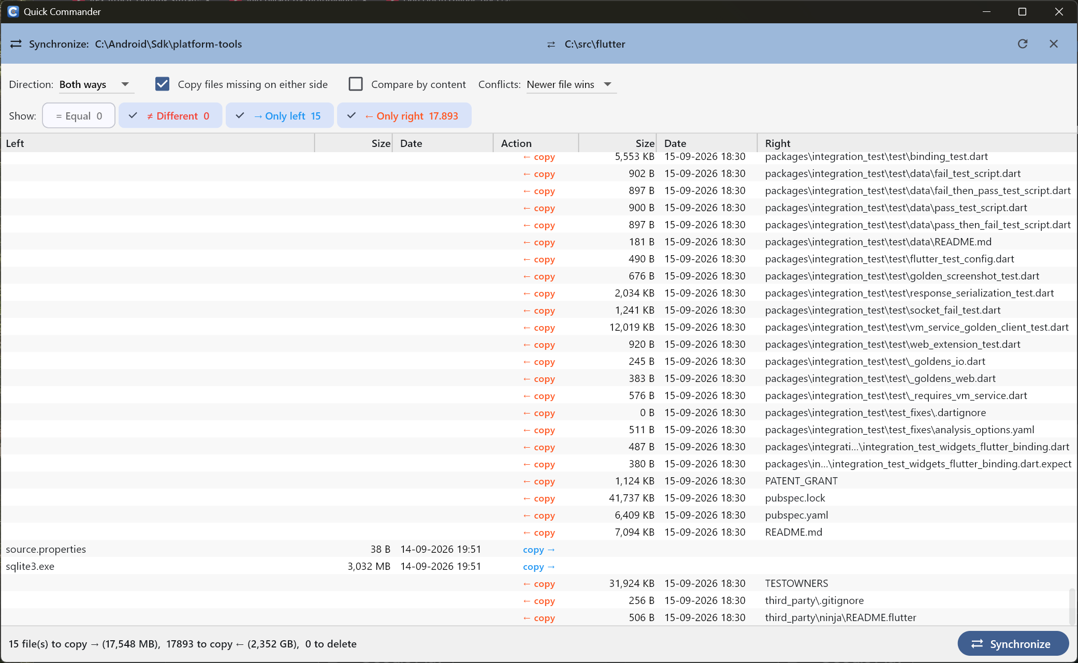Select _requires_vm_service.dart file row
The width and height of the screenshot is (1078, 663).
(538, 395)
